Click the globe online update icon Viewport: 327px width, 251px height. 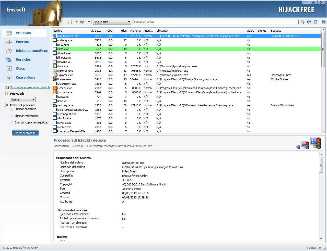pyautogui.click(x=309, y=22)
